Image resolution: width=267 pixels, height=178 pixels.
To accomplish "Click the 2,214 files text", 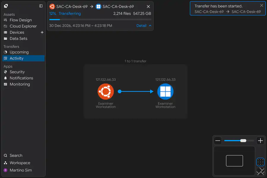I will 122,13.
